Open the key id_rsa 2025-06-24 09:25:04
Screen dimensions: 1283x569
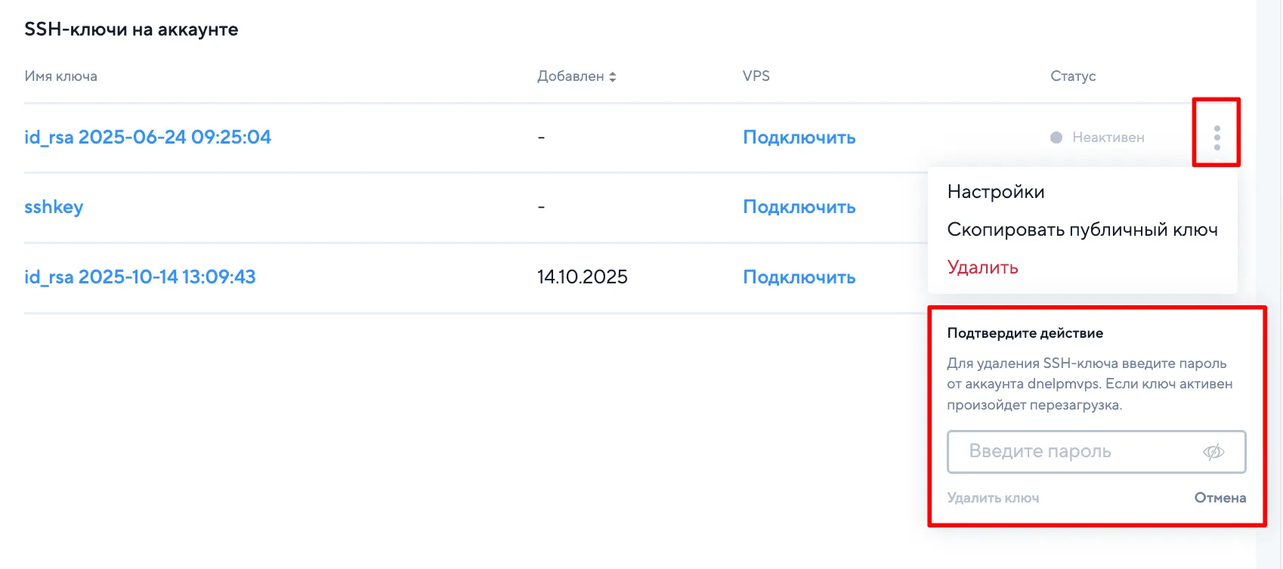click(147, 138)
